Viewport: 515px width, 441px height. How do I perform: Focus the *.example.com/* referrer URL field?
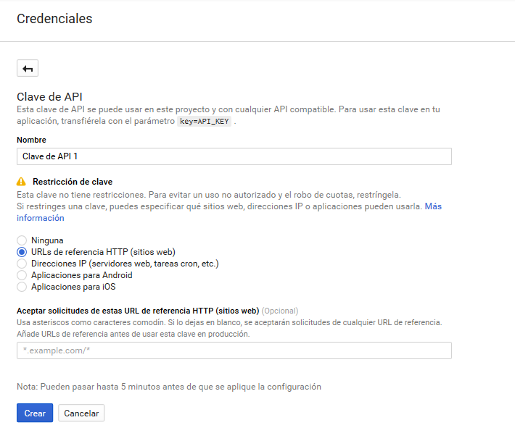234,350
